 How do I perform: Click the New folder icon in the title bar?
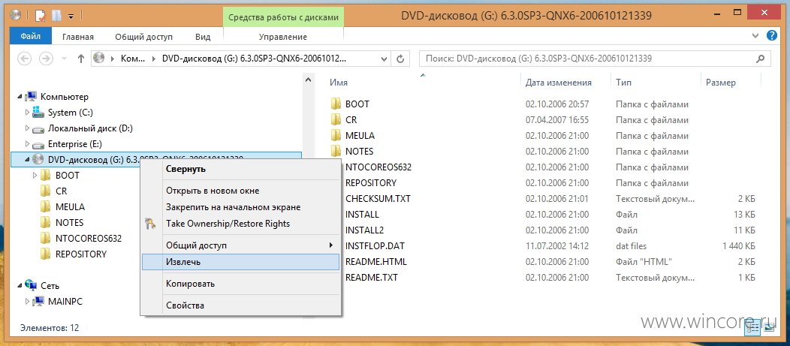(56, 16)
